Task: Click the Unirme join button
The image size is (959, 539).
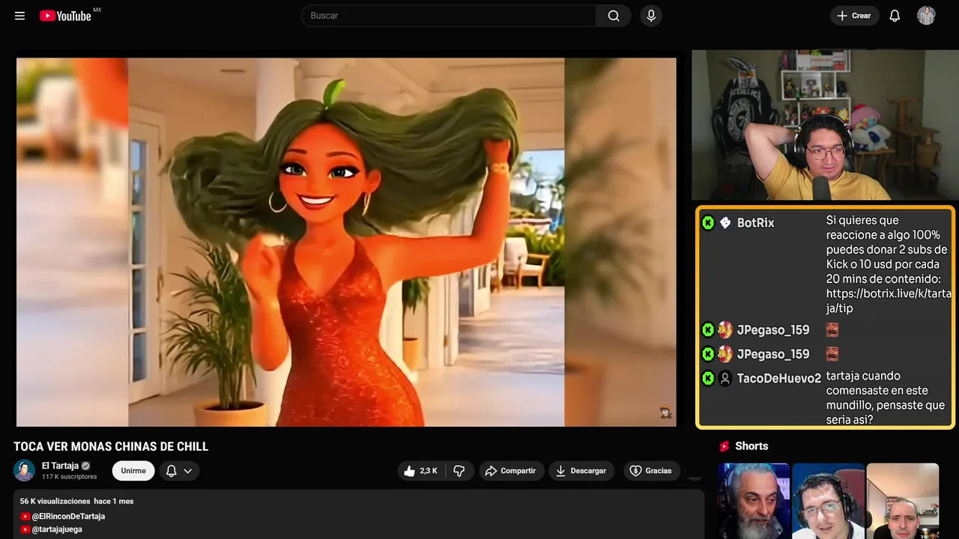Action: coord(133,471)
